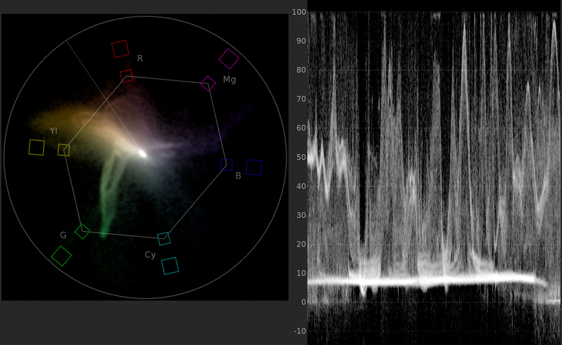Click the inner red target box
Image resolution: width=562 pixels, height=345 pixels.
126,76
